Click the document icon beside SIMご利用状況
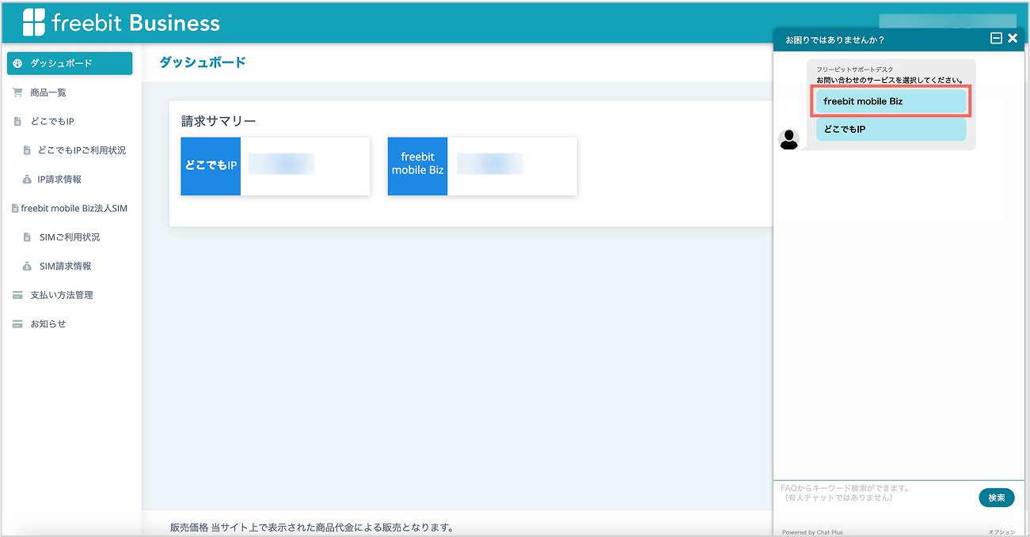The image size is (1030, 537). click(27, 237)
